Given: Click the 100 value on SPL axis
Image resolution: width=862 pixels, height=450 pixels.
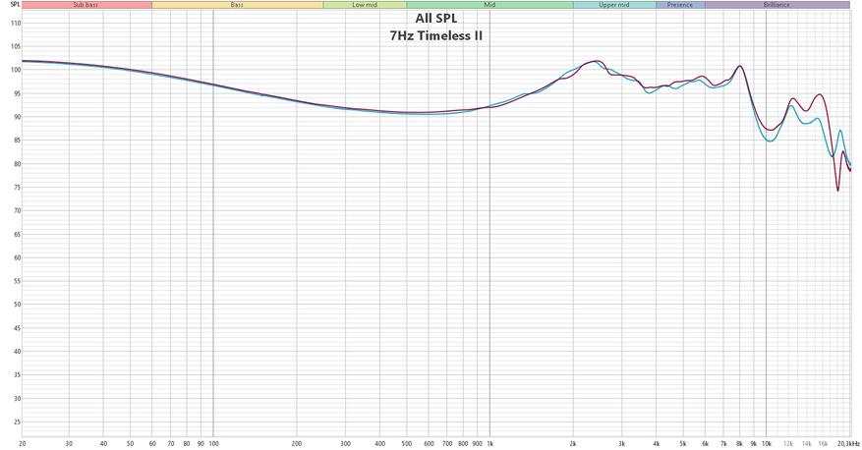Looking at the screenshot, I should pos(16,70).
